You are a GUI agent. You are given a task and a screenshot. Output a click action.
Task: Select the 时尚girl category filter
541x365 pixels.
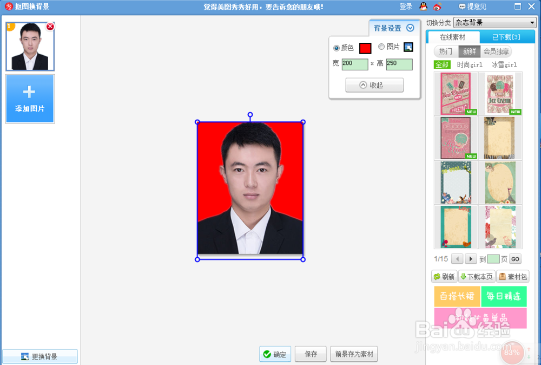pos(470,64)
